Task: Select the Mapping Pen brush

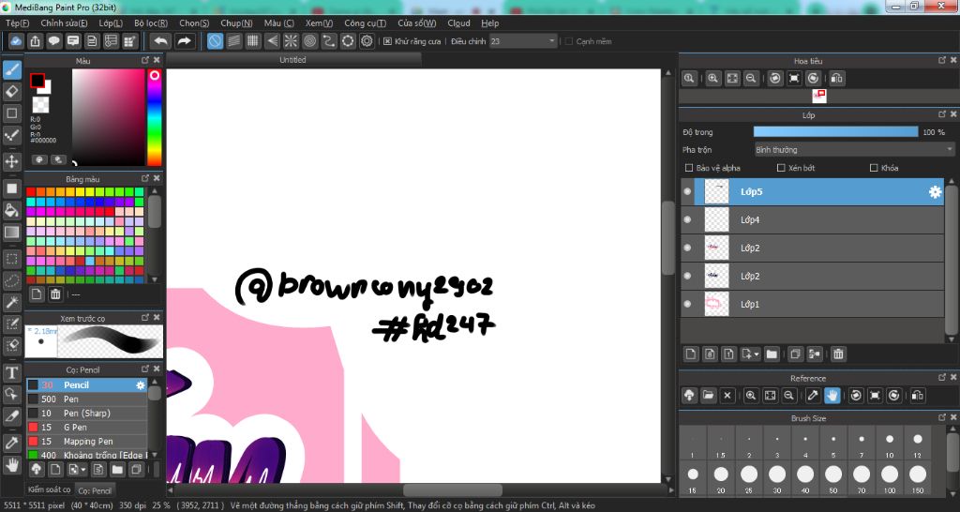Action: coord(87,442)
